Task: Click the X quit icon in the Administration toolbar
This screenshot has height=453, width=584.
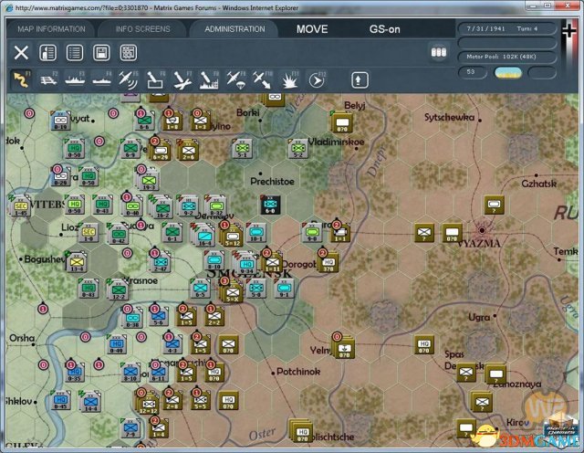Action: (x=21, y=53)
